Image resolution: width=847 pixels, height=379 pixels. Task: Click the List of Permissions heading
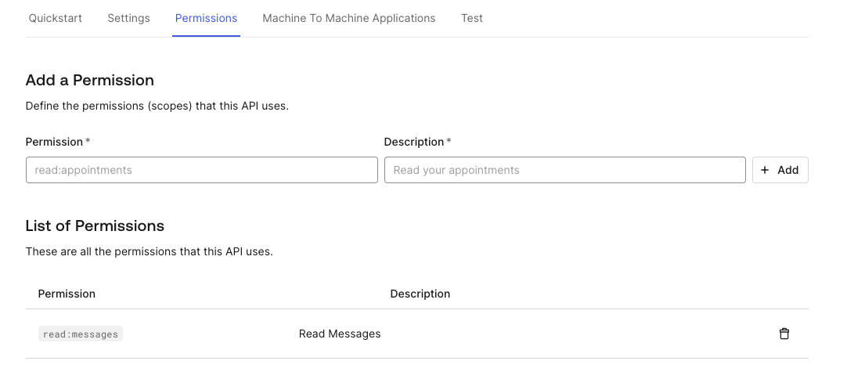tap(95, 226)
